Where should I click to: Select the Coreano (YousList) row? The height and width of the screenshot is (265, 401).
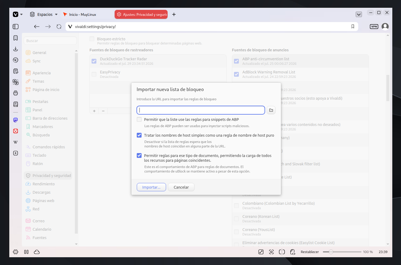300,232
